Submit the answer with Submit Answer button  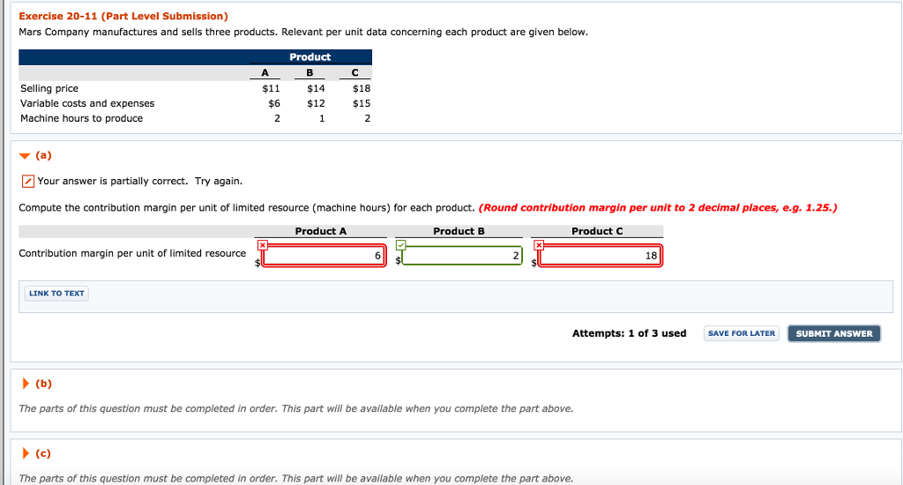833,333
